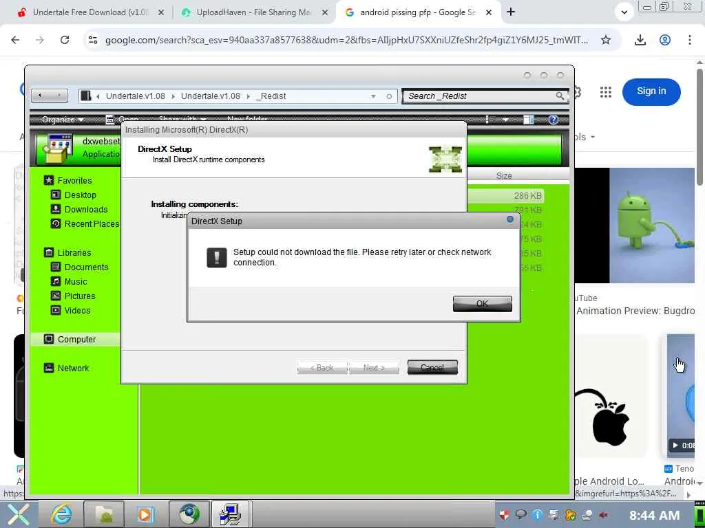Click the Chrome back arrow
The image size is (705, 528).
(15, 40)
